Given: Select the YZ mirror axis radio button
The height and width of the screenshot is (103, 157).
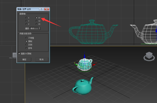Looking at the screenshot, I should (x=36, y=21).
